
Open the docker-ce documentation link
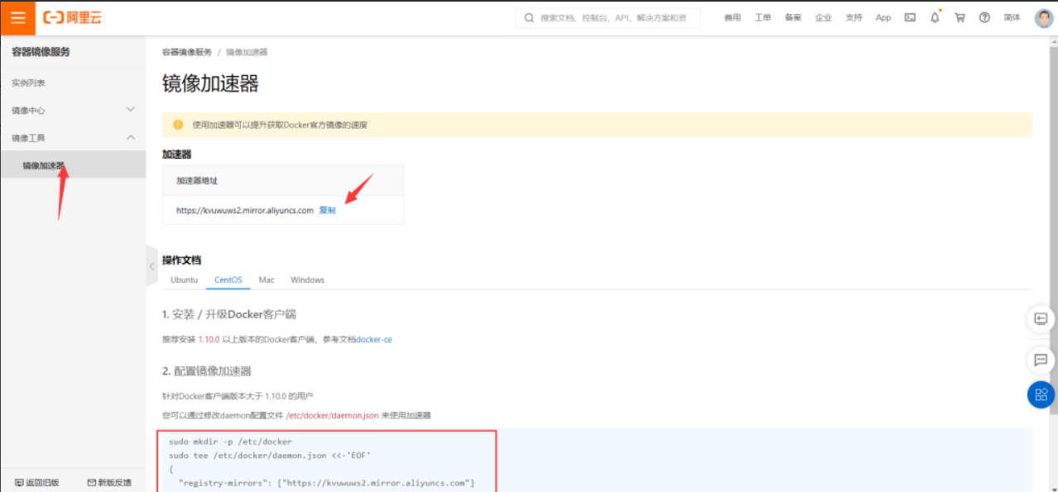374,339
